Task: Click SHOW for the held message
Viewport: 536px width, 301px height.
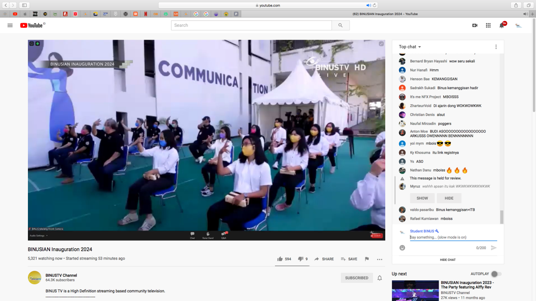Action: click(x=422, y=198)
